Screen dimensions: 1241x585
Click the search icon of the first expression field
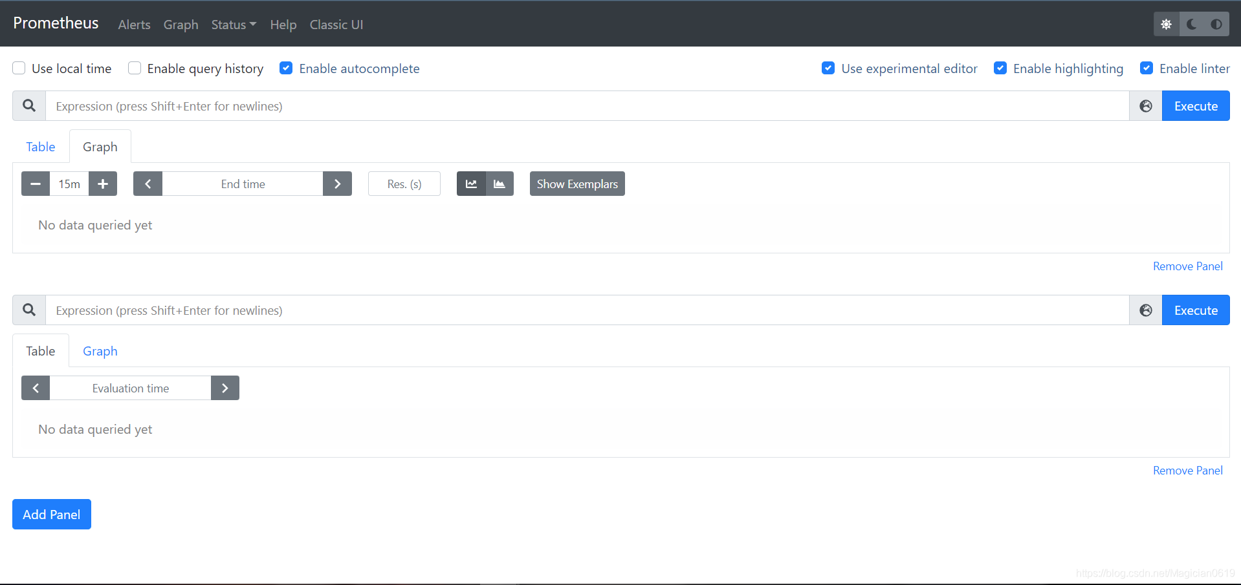(x=29, y=106)
